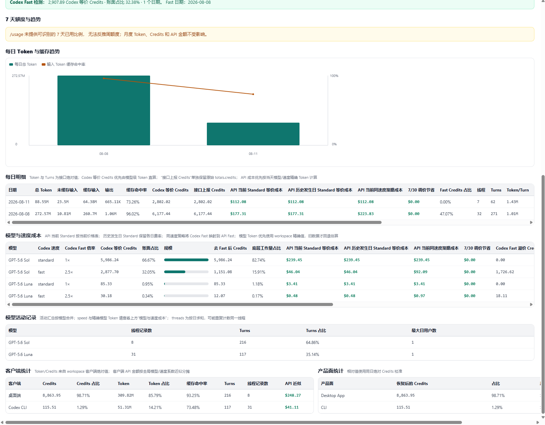Image resolution: width=545 pixels, height=425 pixels.
Task: Click the left arrow of the 每日明细 table scrollbar
Action: click(x=9, y=222)
